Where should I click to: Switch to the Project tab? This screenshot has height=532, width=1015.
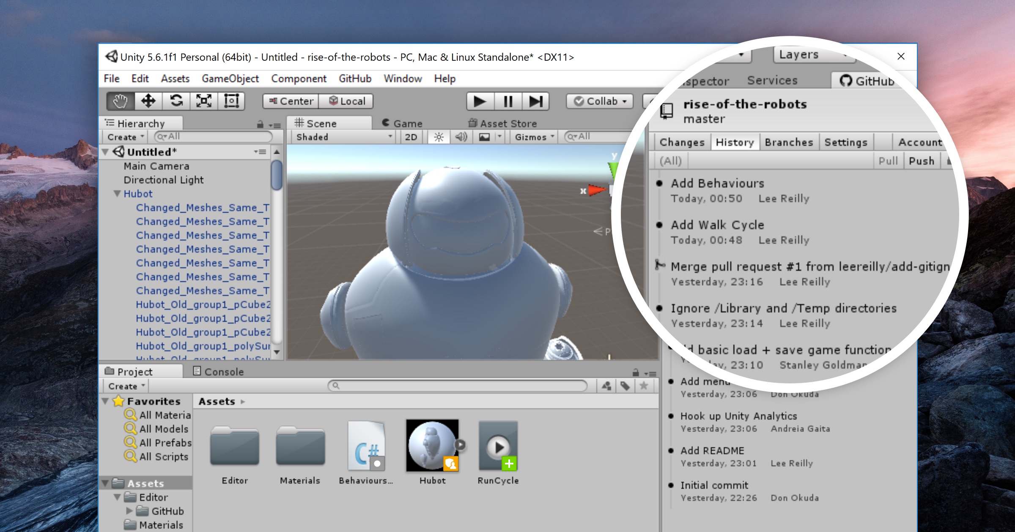point(142,372)
